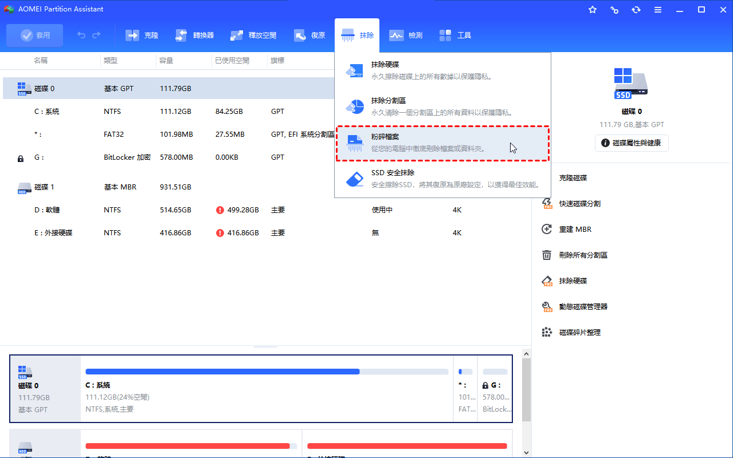Viewport: 733px width, 458px height.
Task: Open the 轉換器 converter toolbar menu
Action: [195, 35]
